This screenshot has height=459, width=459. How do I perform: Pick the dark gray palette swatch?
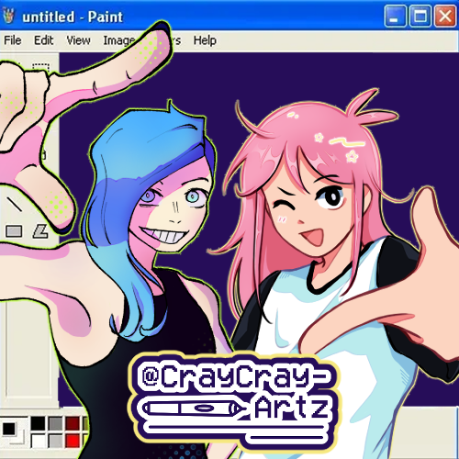(55, 424)
